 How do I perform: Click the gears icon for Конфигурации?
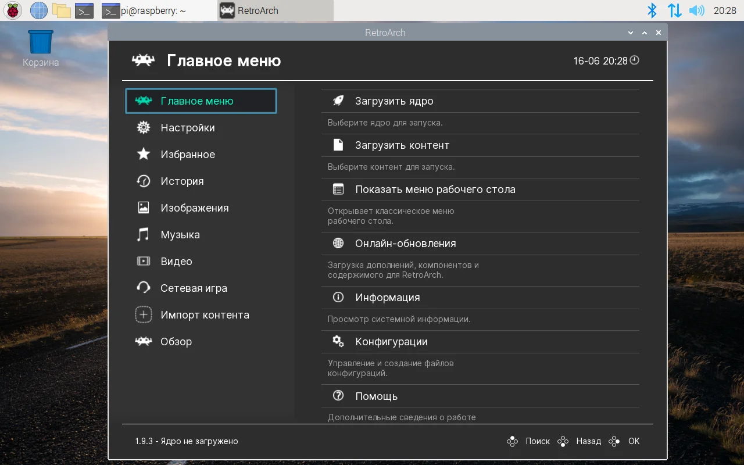click(x=338, y=342)
